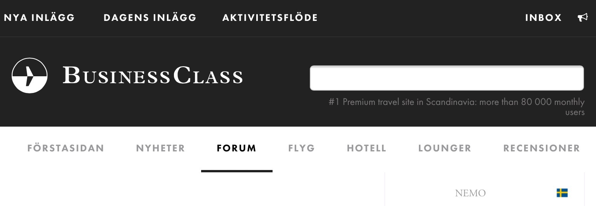Click the Swedish flag icon
596x206 pixels.
click(x=562, y=193)
